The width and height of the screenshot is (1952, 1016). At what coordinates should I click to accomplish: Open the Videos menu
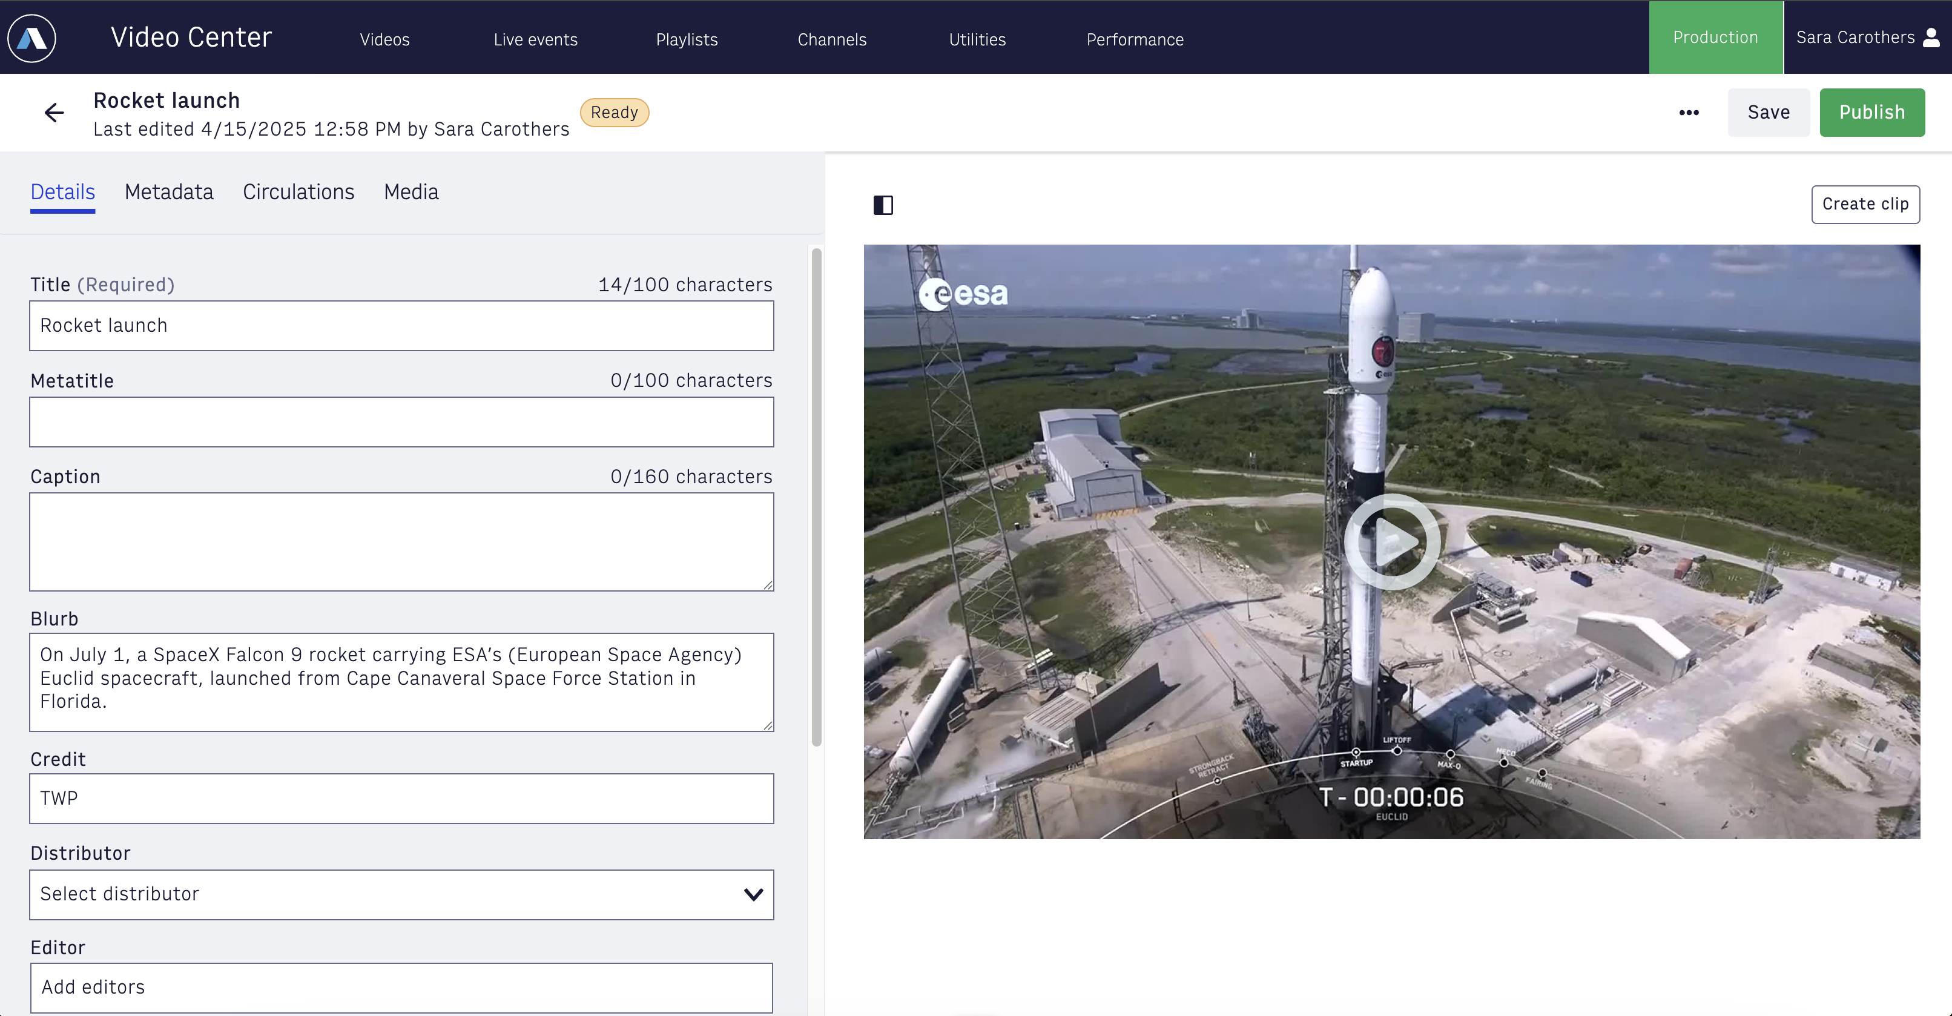[x=385, y=39]
